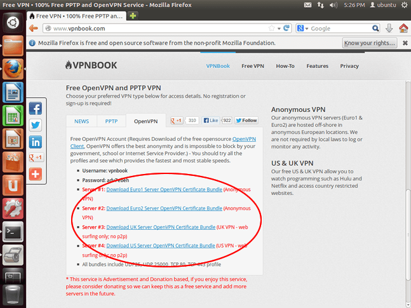Viewport: 411px width, 308px height.
Task: Click Facebook like count 922
Action: pos(227,120)
